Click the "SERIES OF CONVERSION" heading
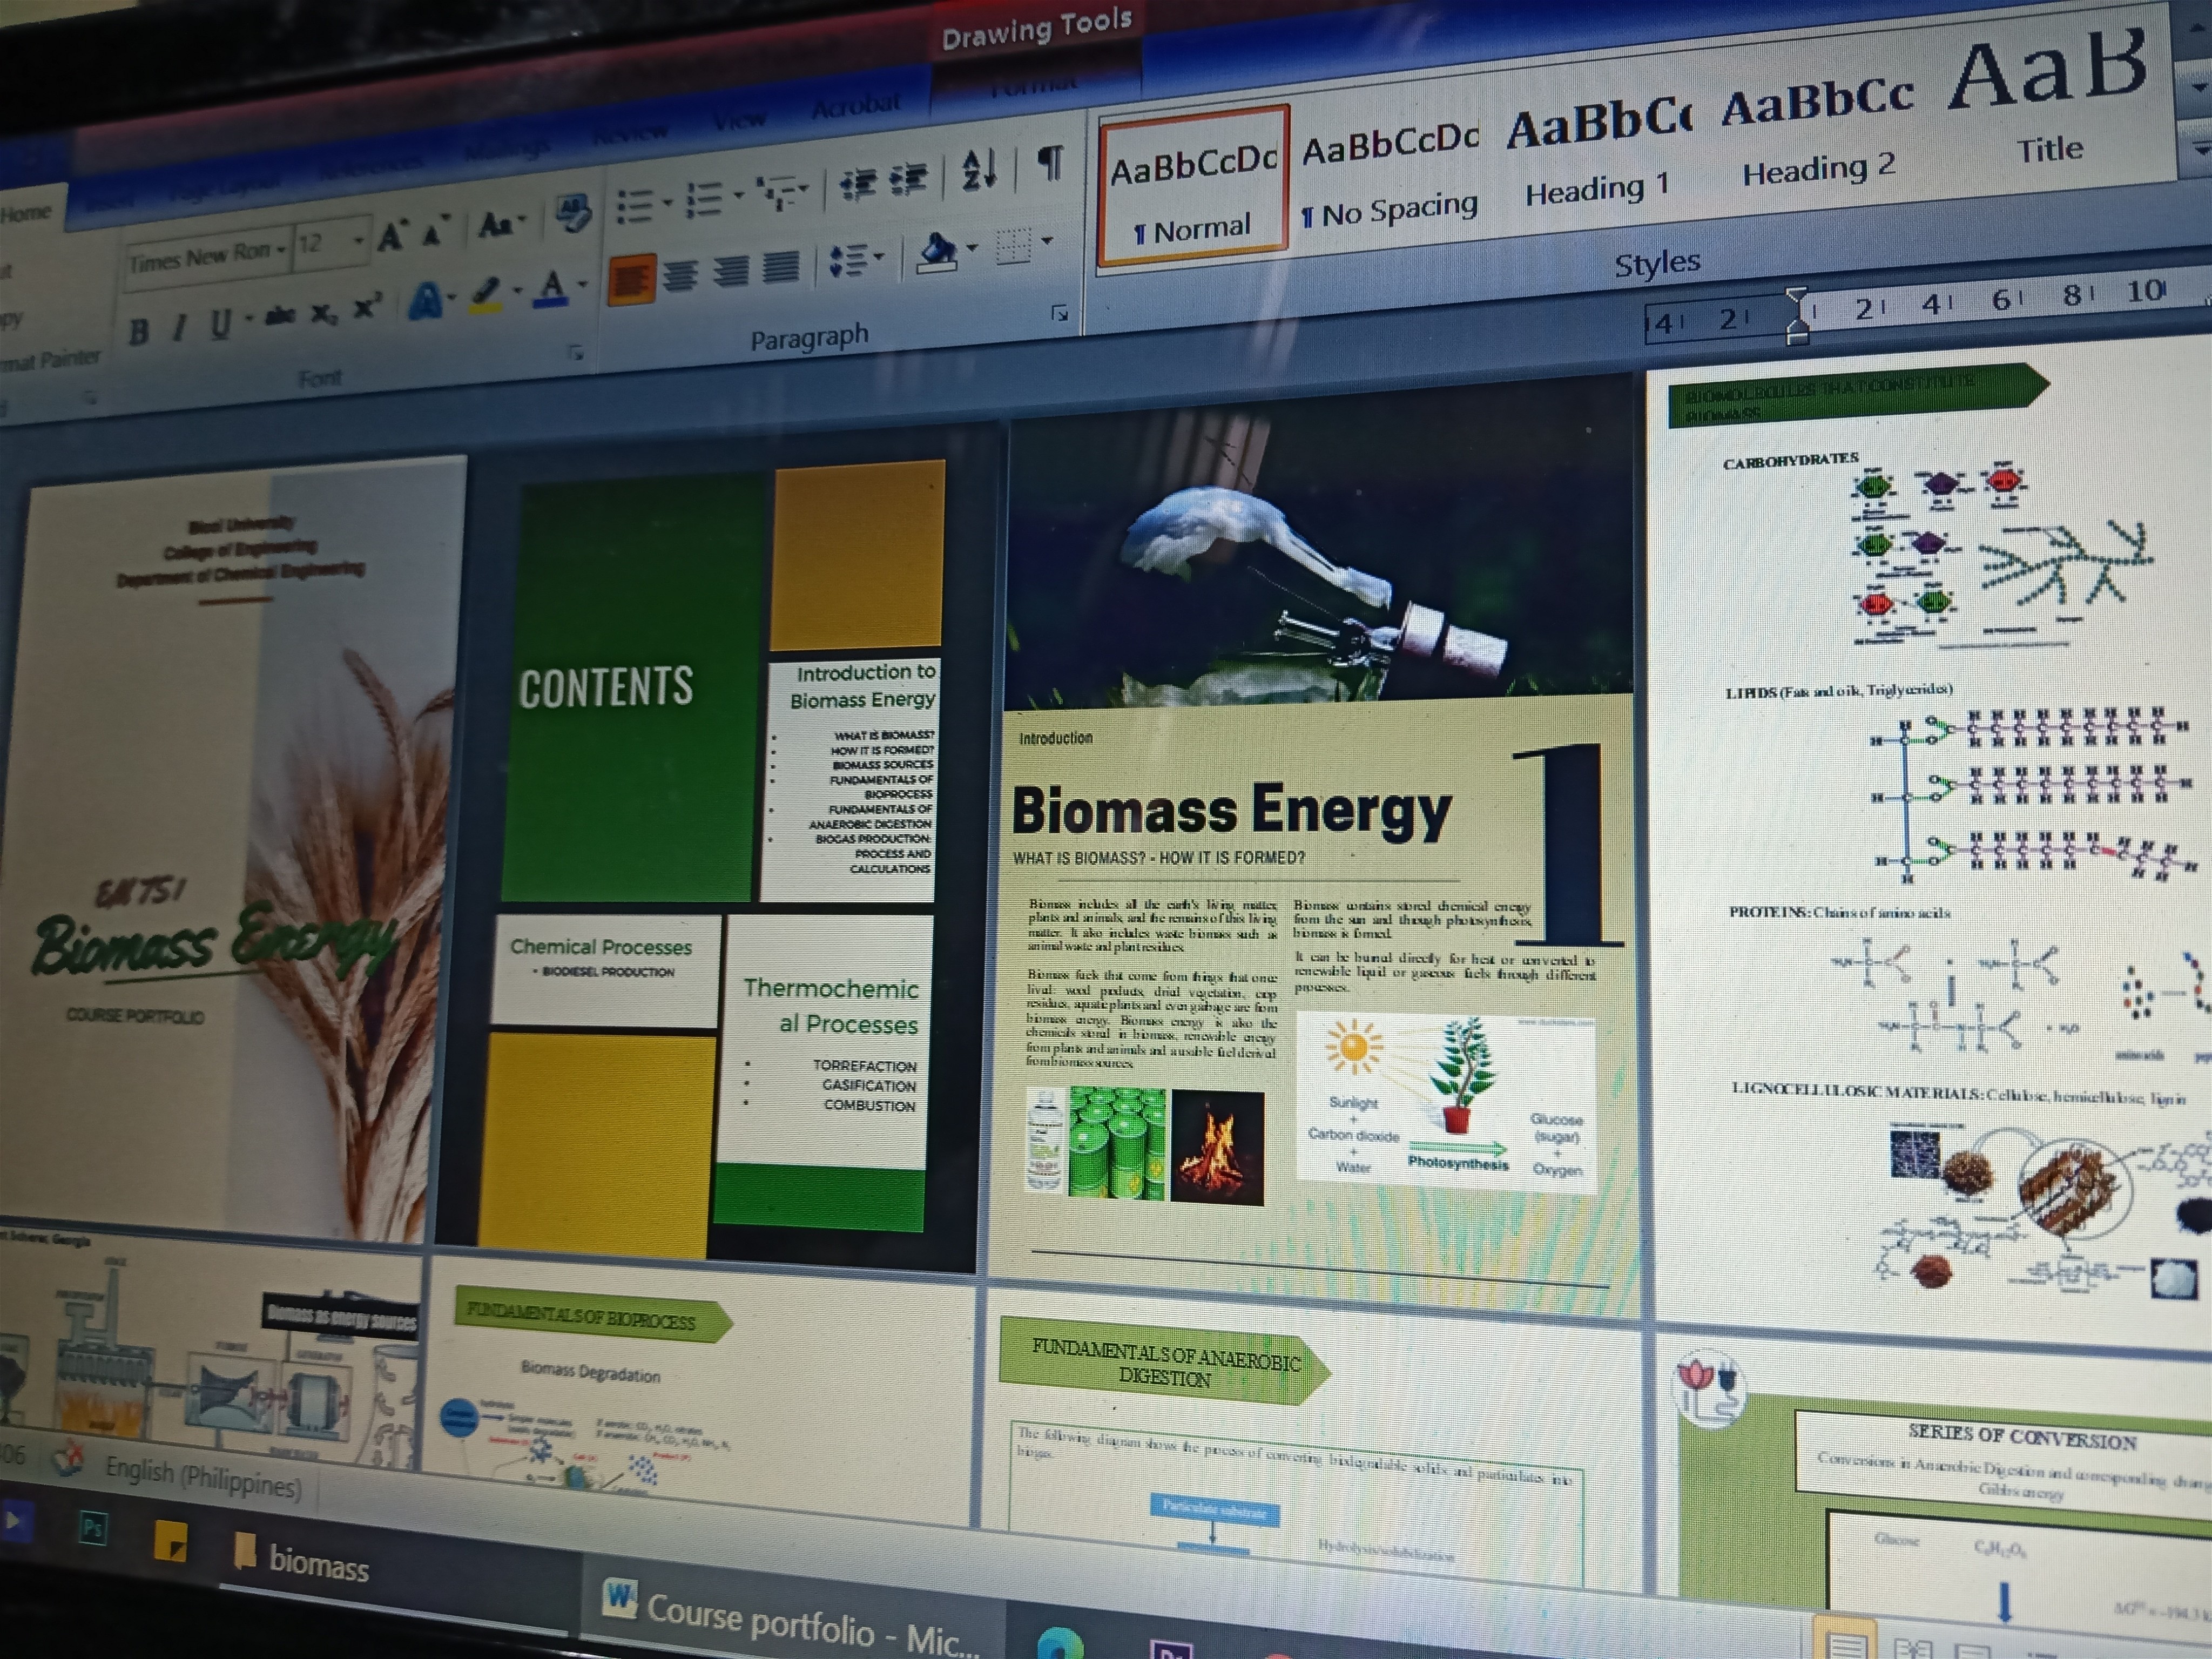This screenshot has width=2212, height=1659. 2022,1437
